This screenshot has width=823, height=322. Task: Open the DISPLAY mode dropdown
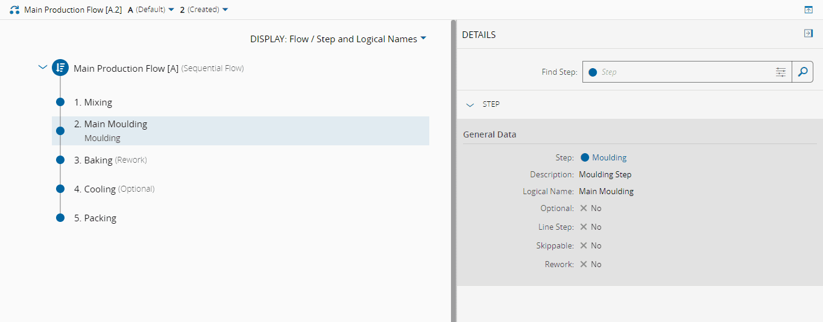338,39
